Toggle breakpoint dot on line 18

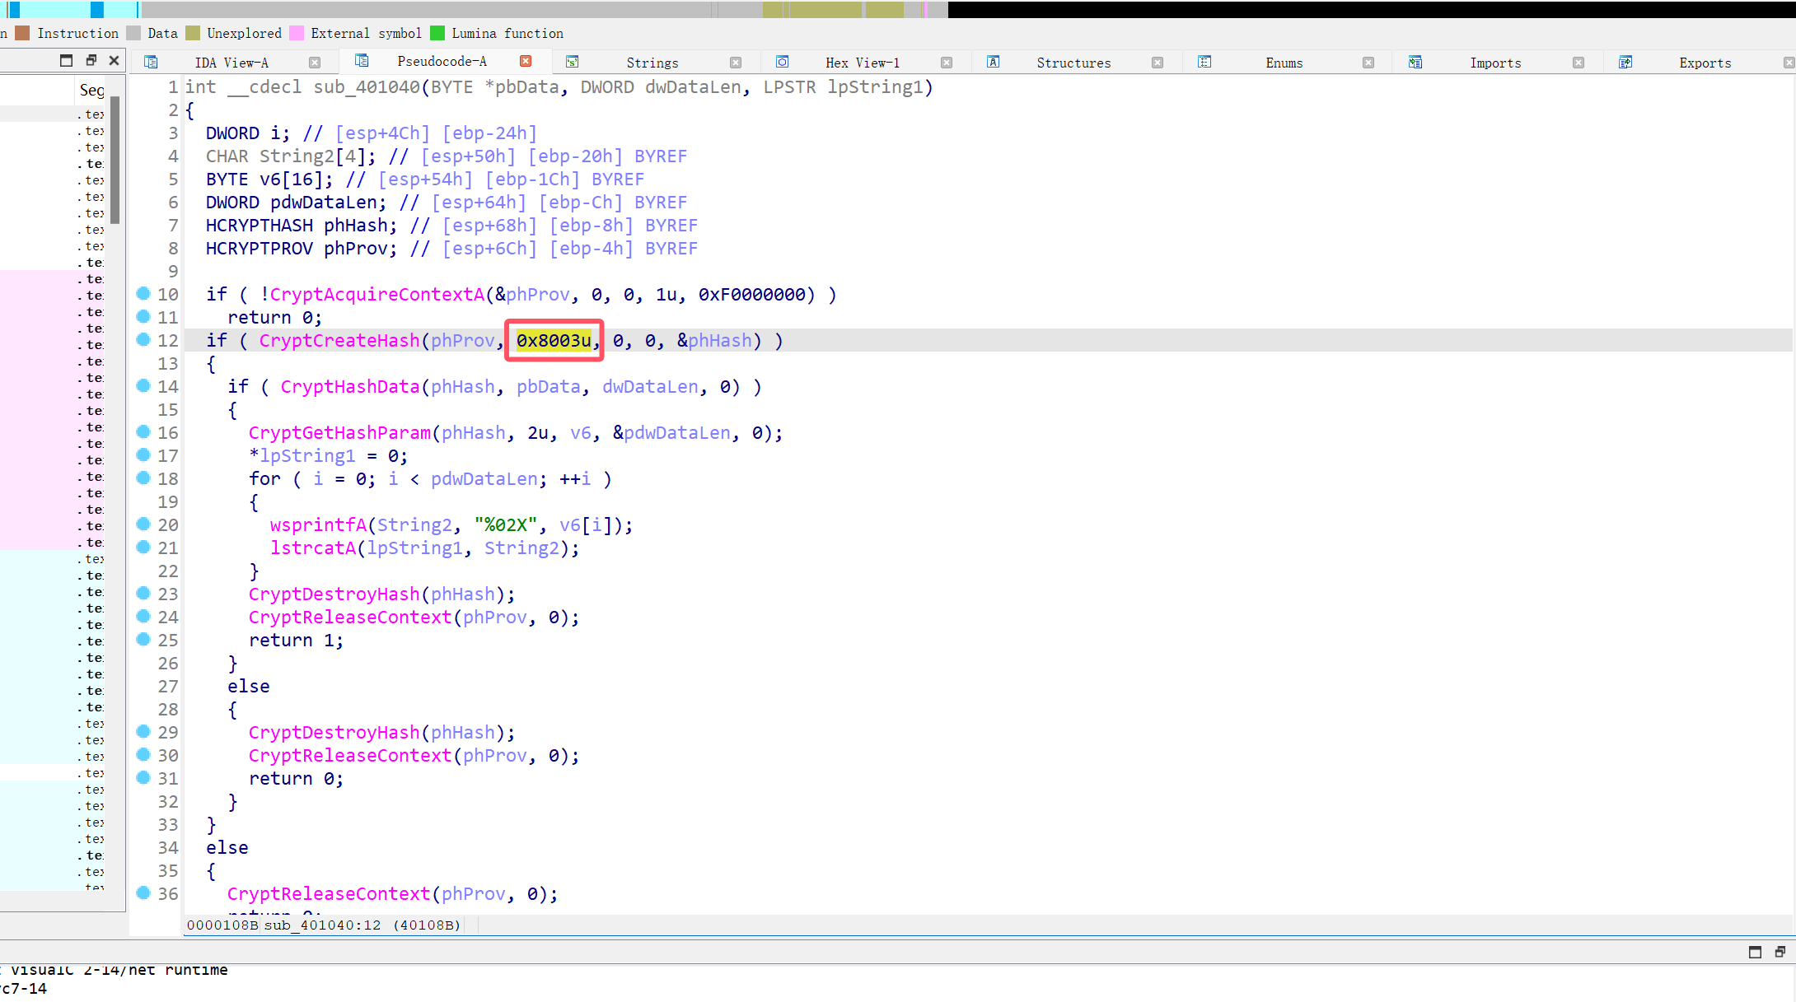[143, 478]
